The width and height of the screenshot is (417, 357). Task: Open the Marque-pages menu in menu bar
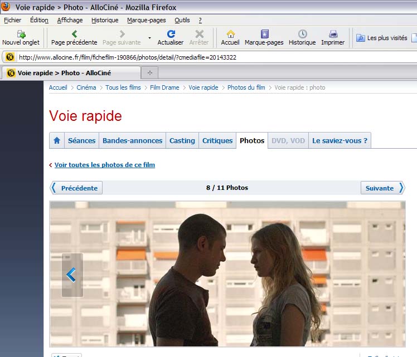tap(147, 20)
